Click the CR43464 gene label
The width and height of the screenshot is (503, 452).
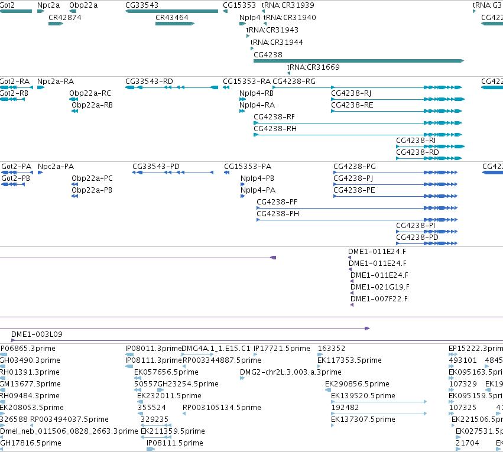click(172, 18)
